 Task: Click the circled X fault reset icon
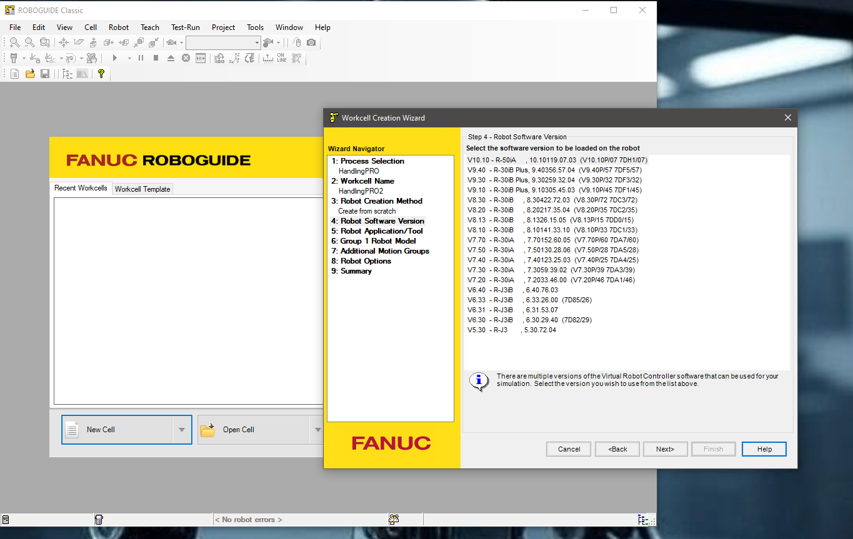186,58
